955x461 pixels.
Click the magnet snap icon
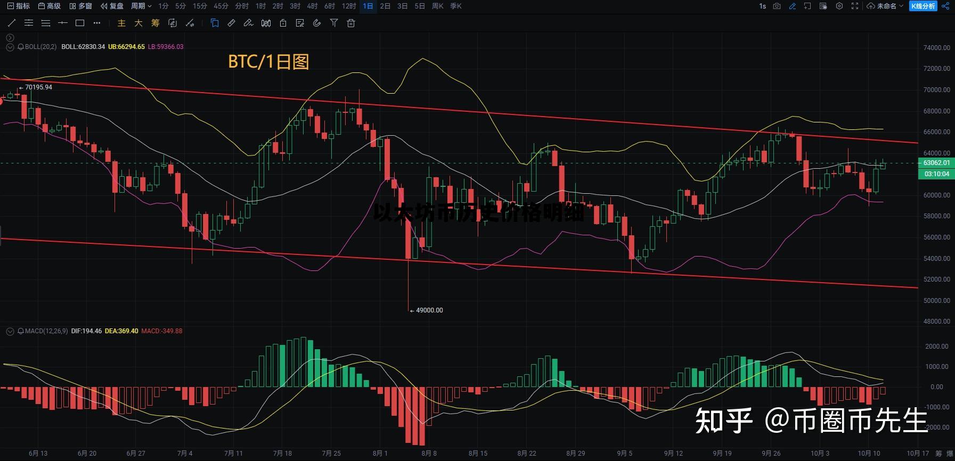317,23
